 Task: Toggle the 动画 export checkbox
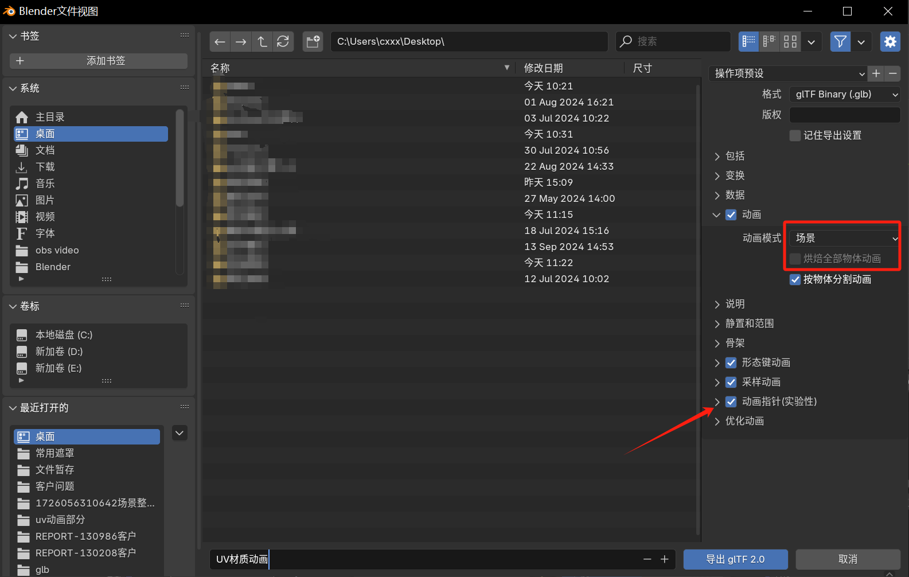731,215
